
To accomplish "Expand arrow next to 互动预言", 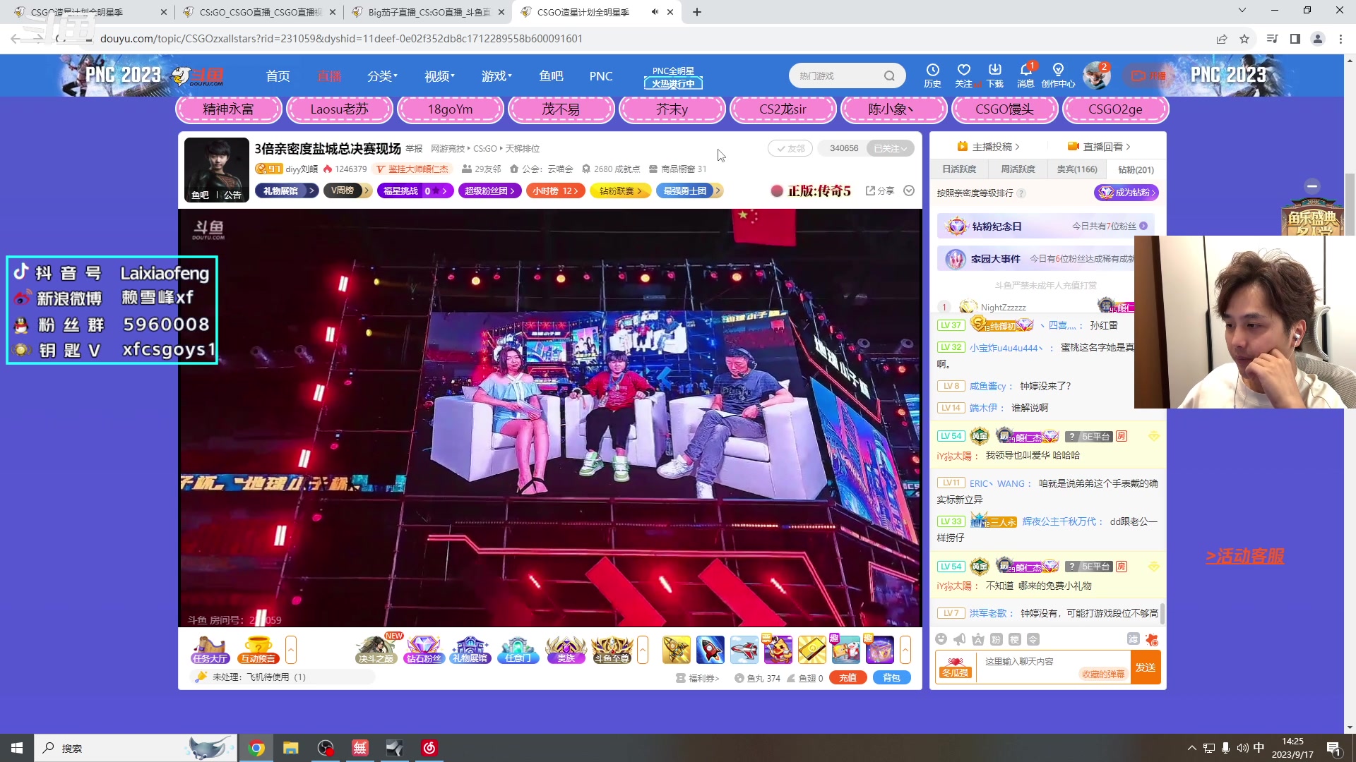I will 290,650.
